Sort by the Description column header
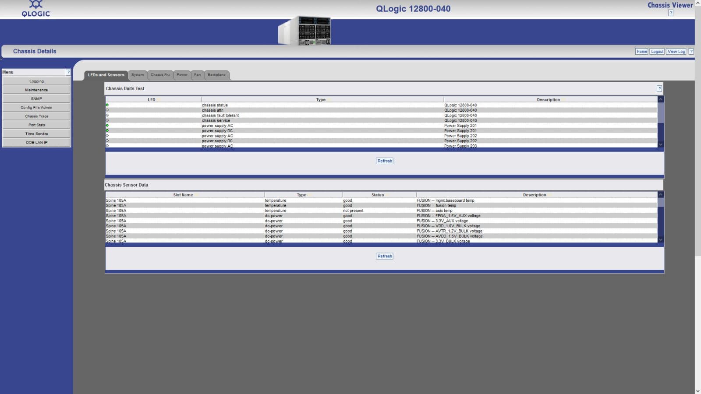 548,99
